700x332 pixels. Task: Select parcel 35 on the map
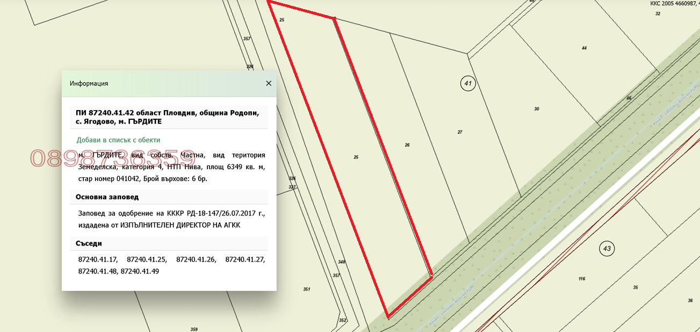pos(636,287)
